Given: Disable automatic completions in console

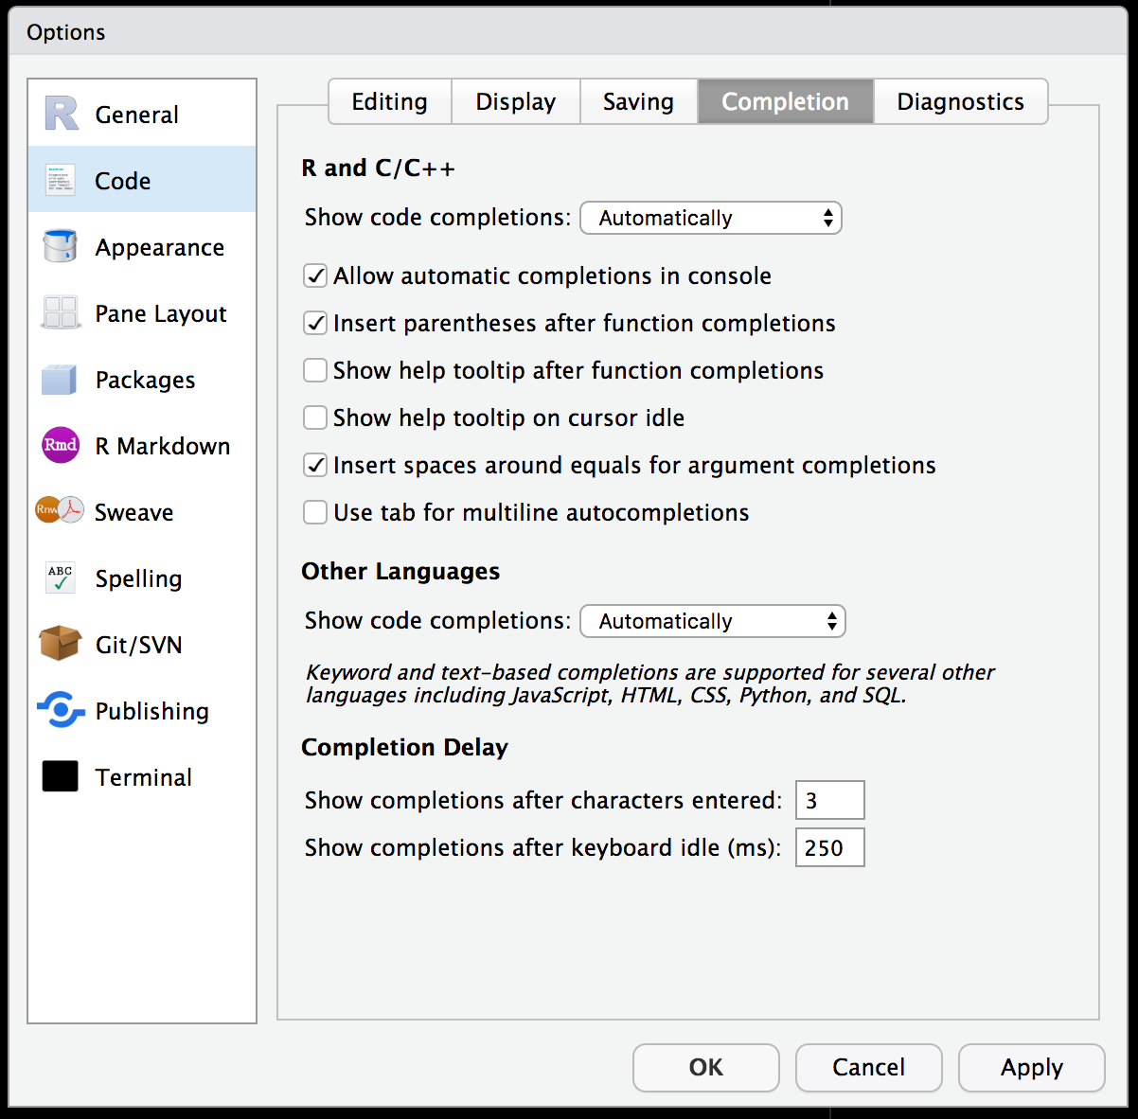Looking at the screenshot, I should 314,275.
